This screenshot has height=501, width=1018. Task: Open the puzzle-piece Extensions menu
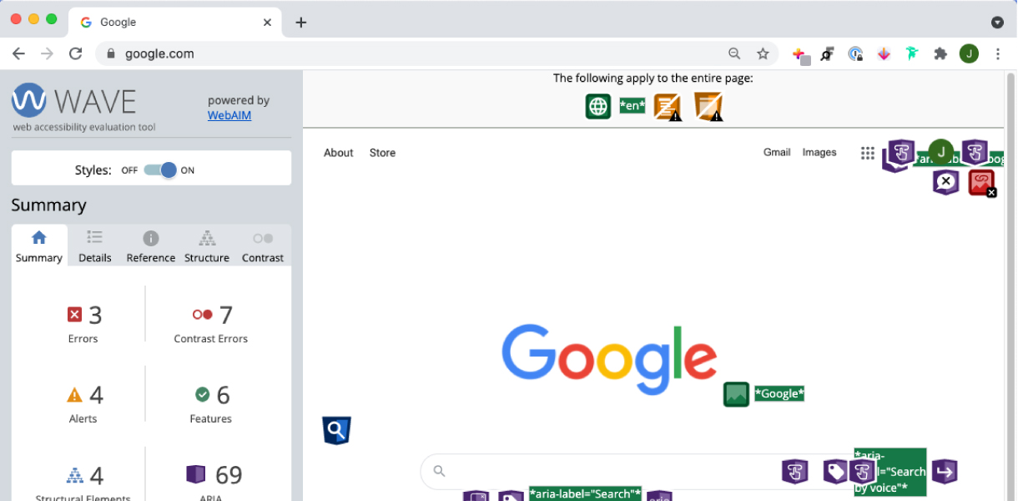coord(940,54)
